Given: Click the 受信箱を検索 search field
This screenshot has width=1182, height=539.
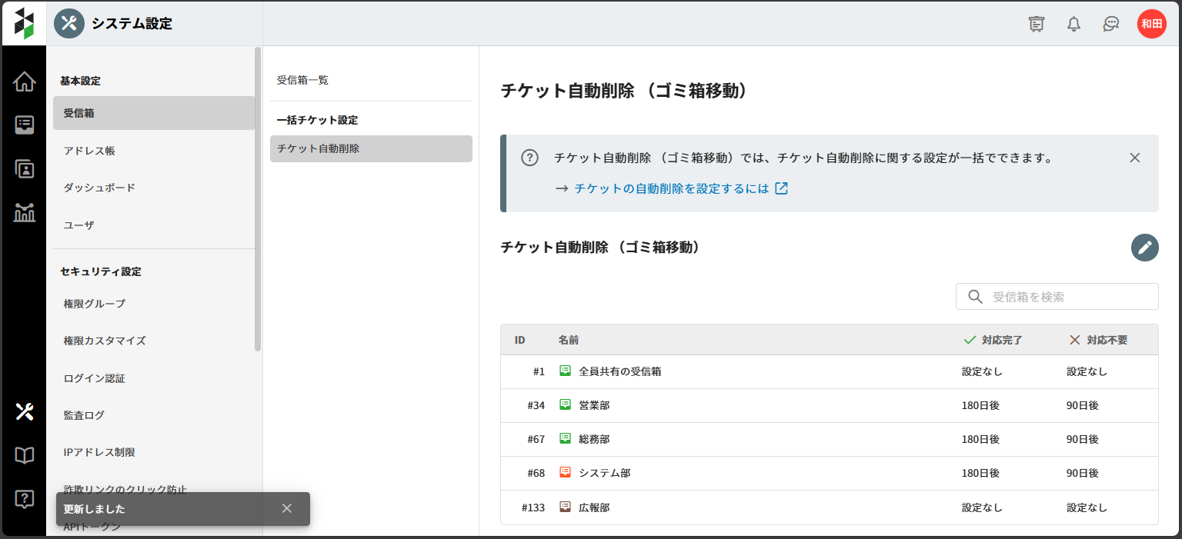Looking at the screenshot, I should click(x=1066, y=297).
